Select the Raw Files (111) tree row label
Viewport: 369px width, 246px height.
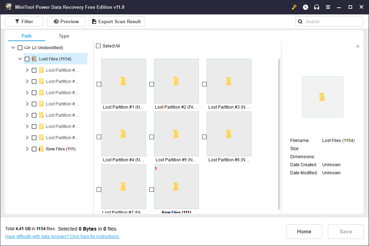point(61,149)
